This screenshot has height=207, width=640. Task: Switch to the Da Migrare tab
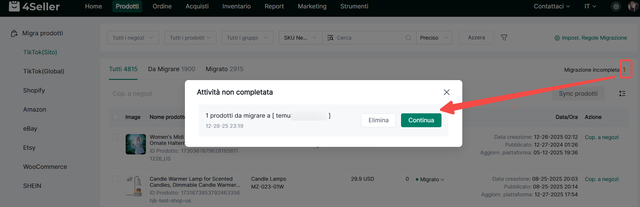(172, 69)
